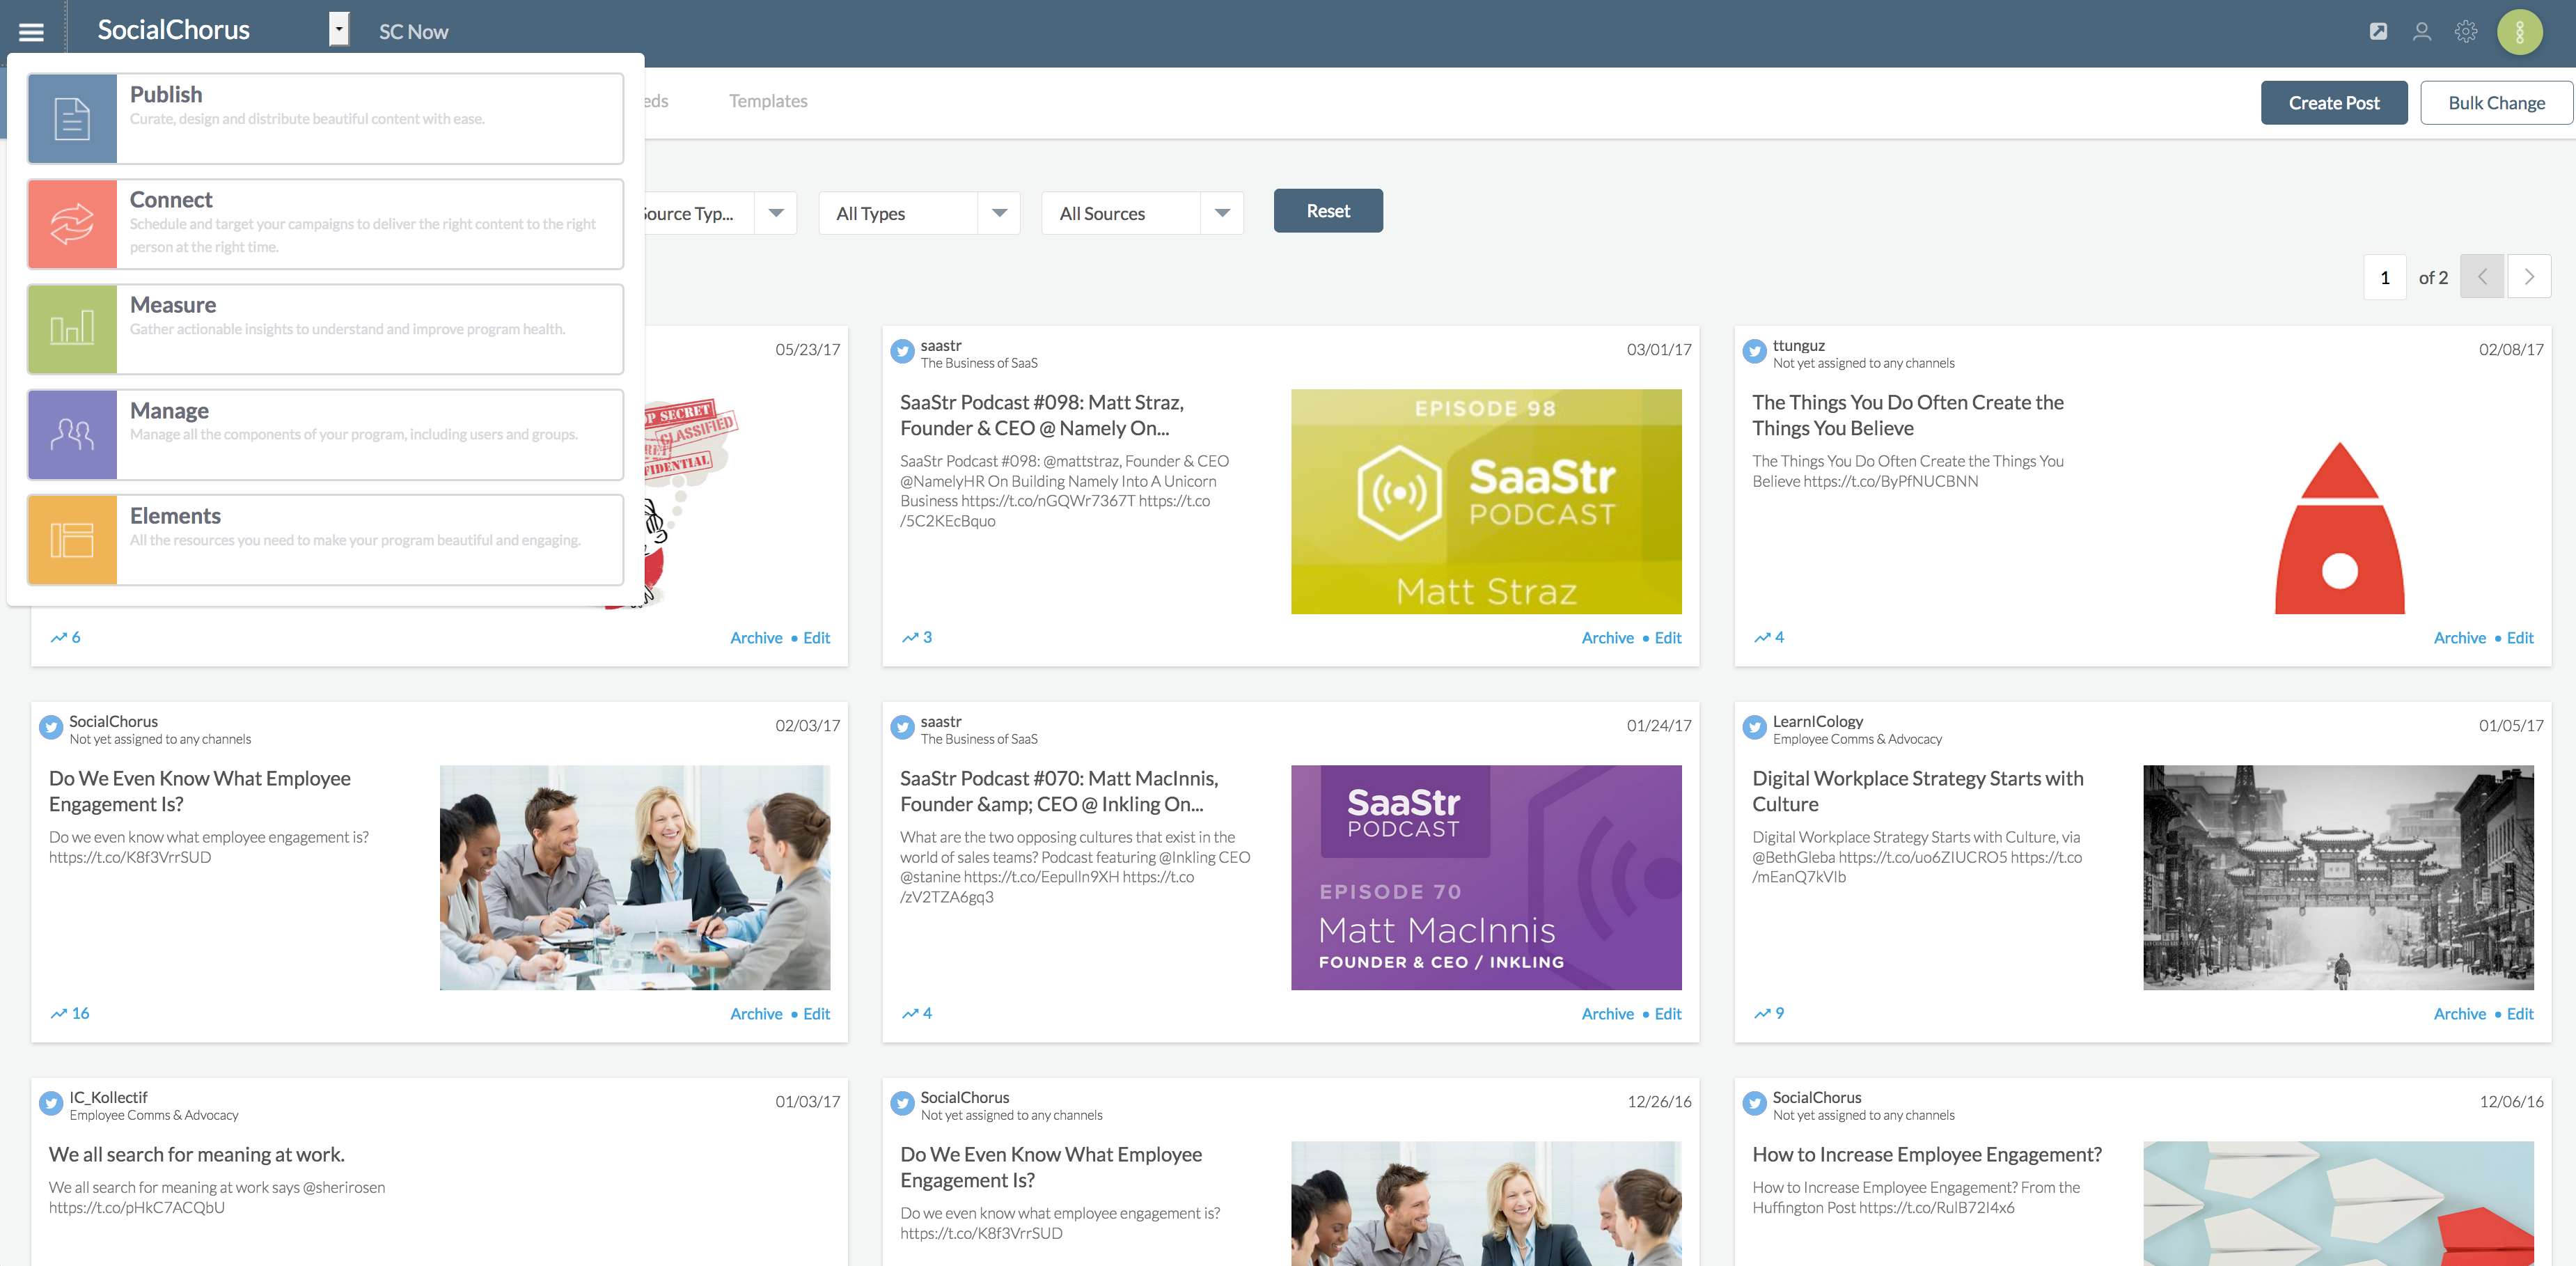Image resolution: width=2576 pixels, height=1266 pixels.
Task: Select Elements from the navigation menu
Action: [326, 540]
